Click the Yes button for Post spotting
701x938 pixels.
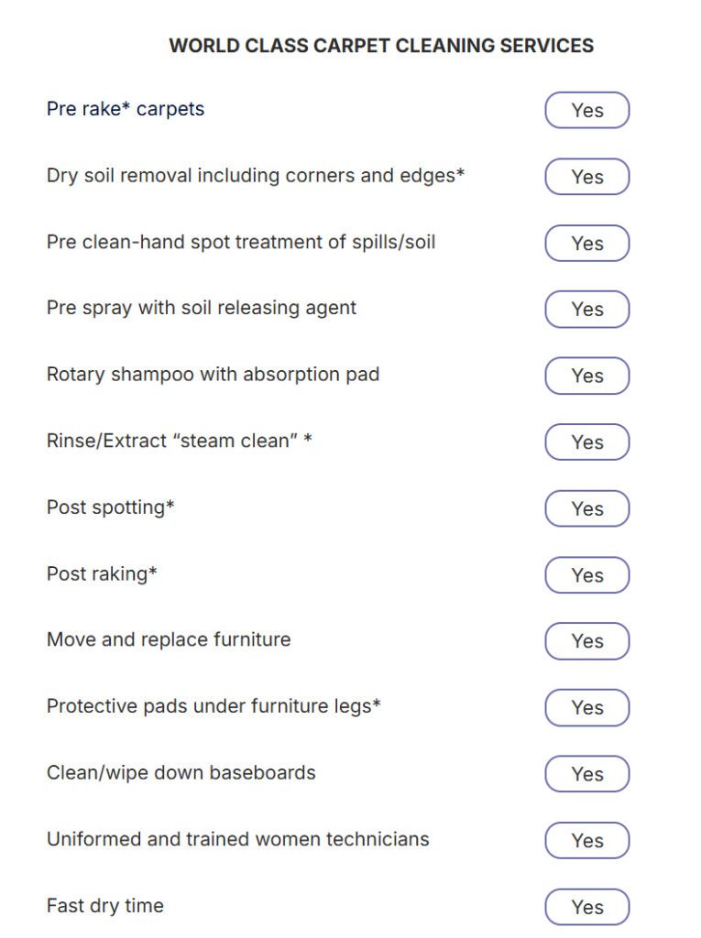586,508
